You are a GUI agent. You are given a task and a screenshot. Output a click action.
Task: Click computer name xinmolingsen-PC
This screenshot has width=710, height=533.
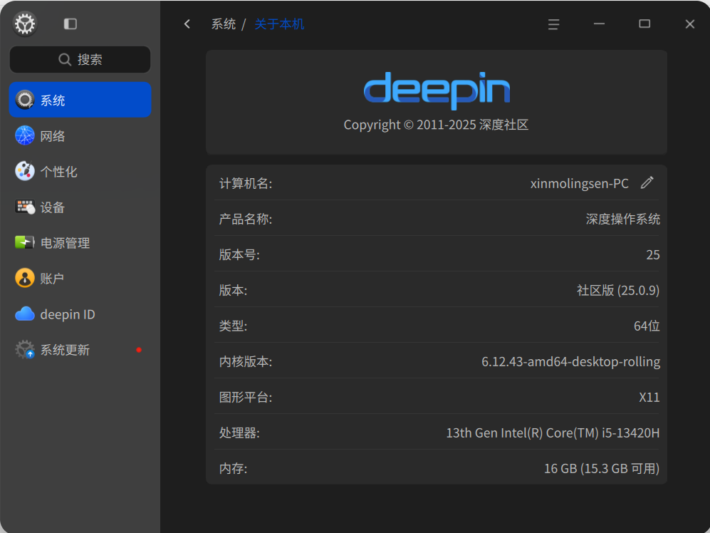point(579,183)
